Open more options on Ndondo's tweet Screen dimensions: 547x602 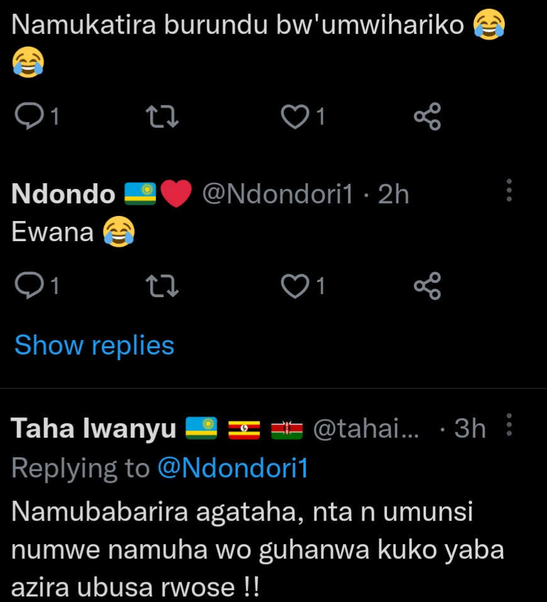tap(509, 190)
